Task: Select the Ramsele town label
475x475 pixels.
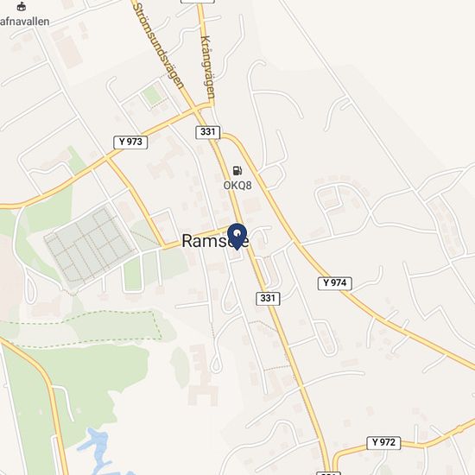Action: pos(215,241)
